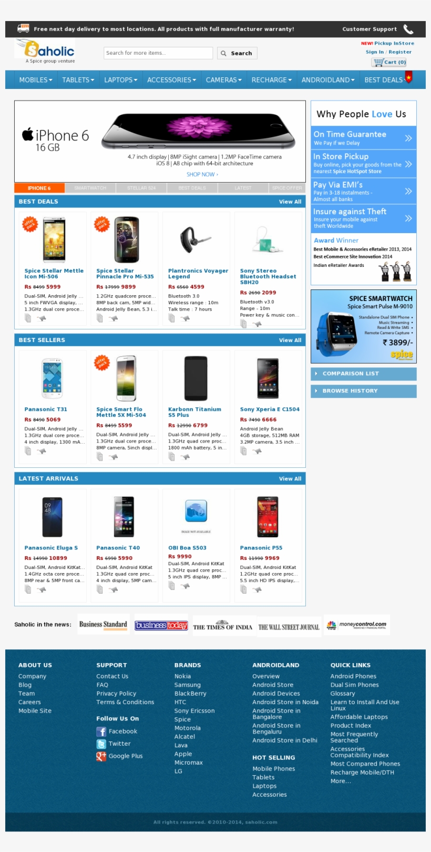The image size is (431, 852).
Task: Open the Sony Xperia E C1504 thumbnail
Action: tap(268, 378)
